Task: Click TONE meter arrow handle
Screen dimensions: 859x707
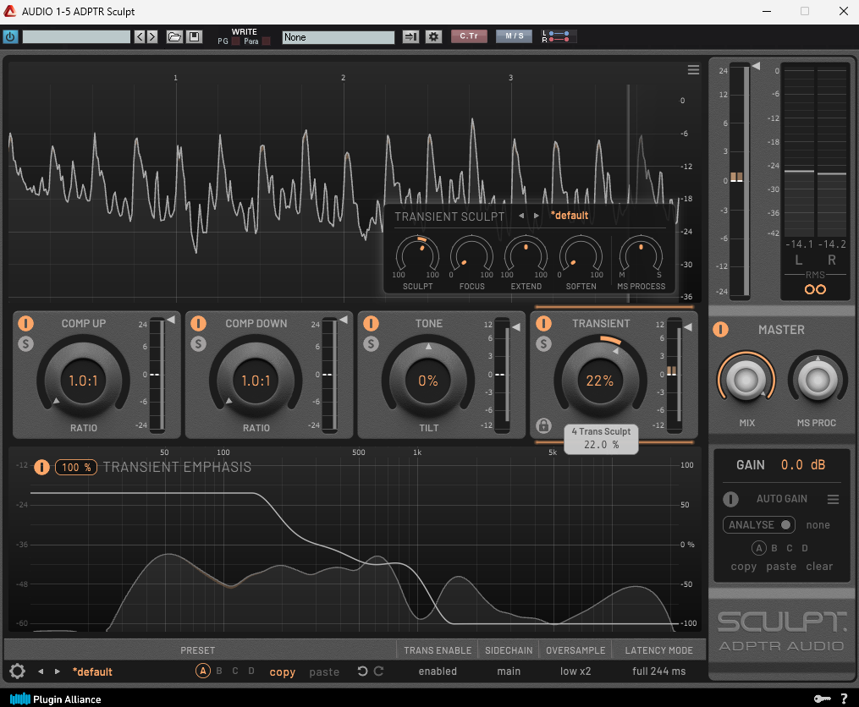Action: pyautogui.click(x=516, y=327)
